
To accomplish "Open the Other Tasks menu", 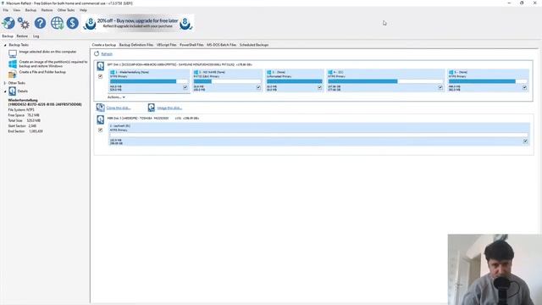I will coord(66,10).
